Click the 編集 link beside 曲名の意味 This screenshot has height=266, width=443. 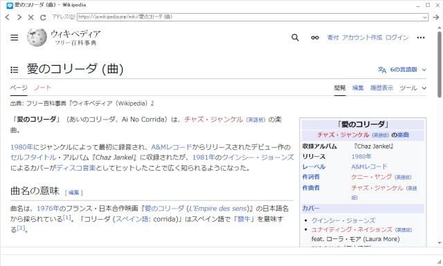coord(74,193)
